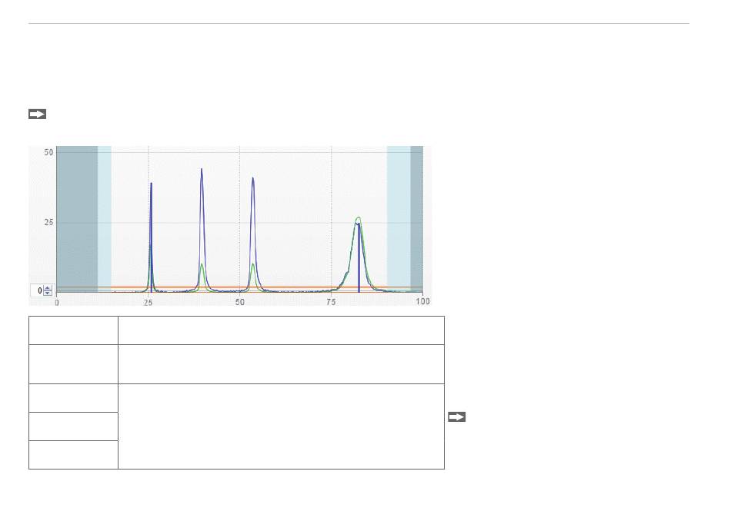Select the x-axis label 100
Image resolution: width=731 pixels, height=511 pixels.
422,301
